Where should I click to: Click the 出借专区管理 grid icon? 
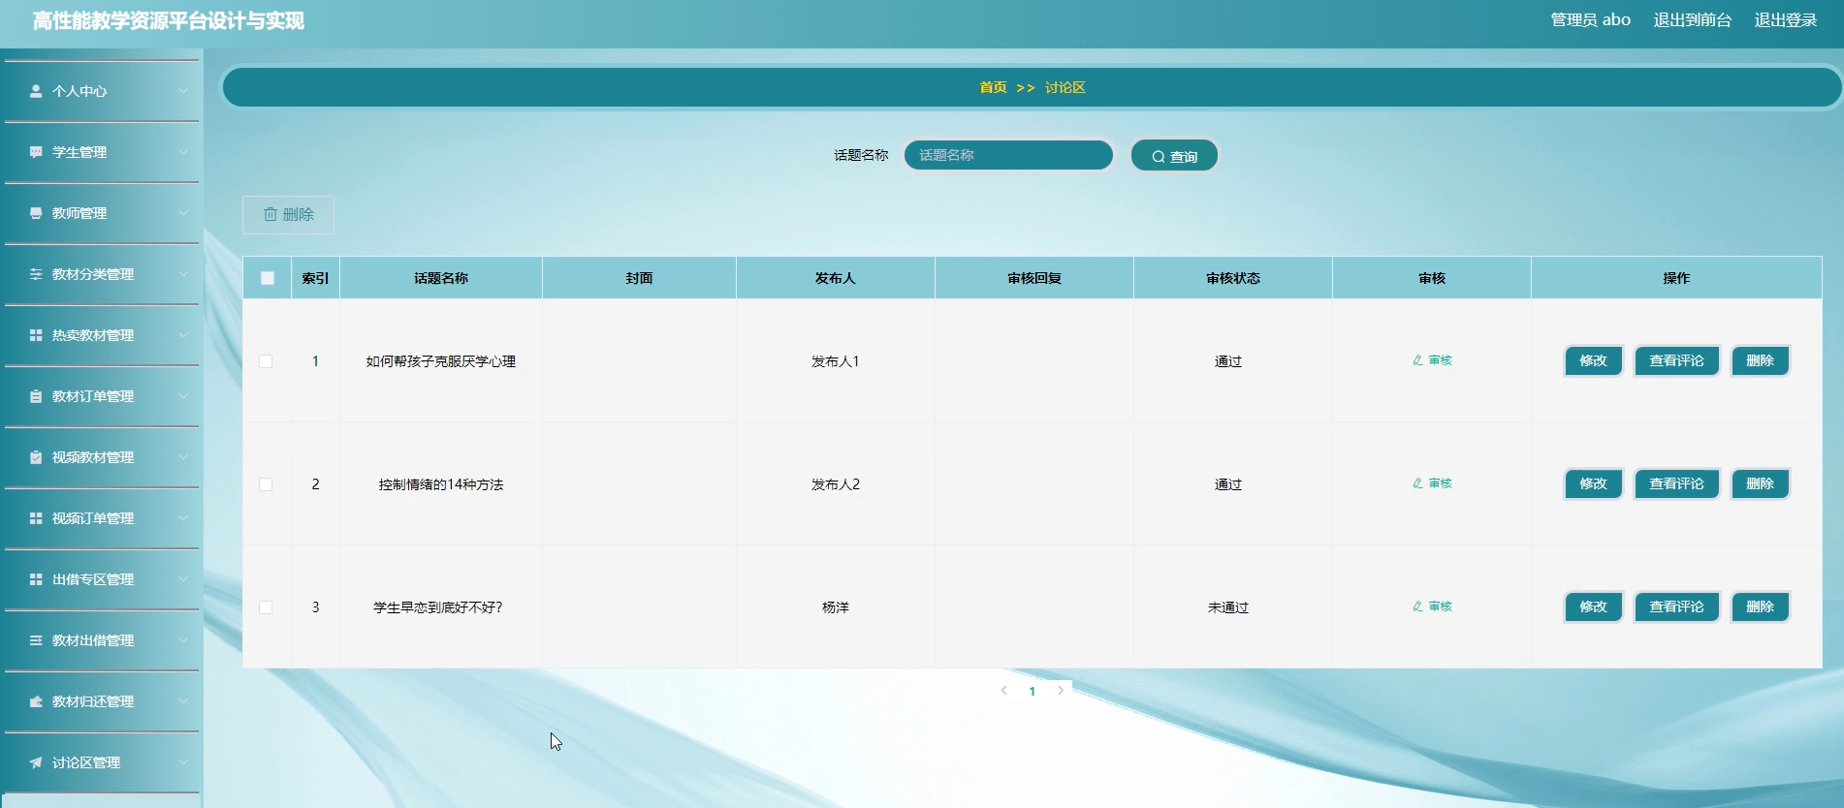(x=36, y=579)
